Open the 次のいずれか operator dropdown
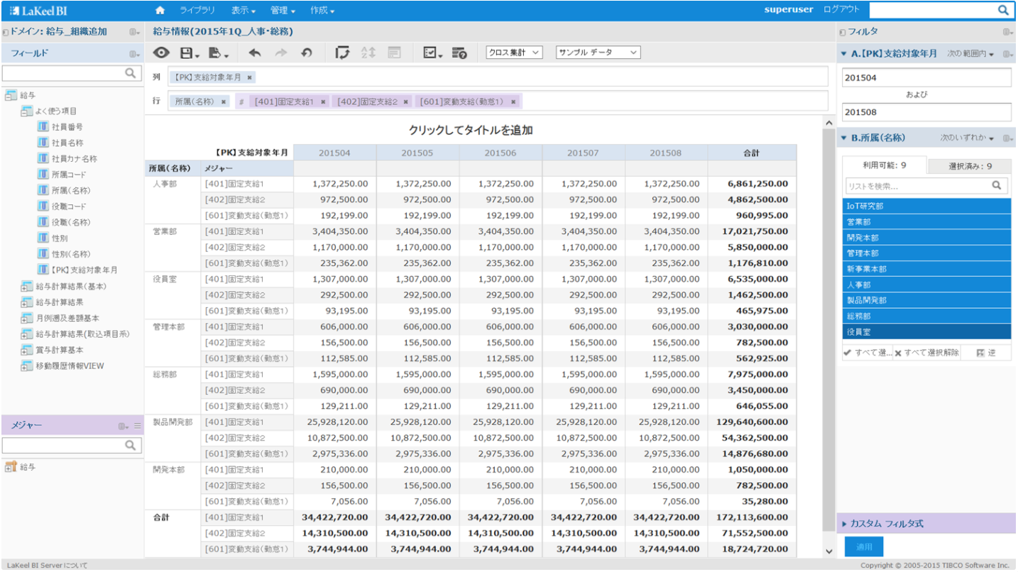The height and width of the screenshot is (572, 1018). pyautogui.click(x=968, y=138)
